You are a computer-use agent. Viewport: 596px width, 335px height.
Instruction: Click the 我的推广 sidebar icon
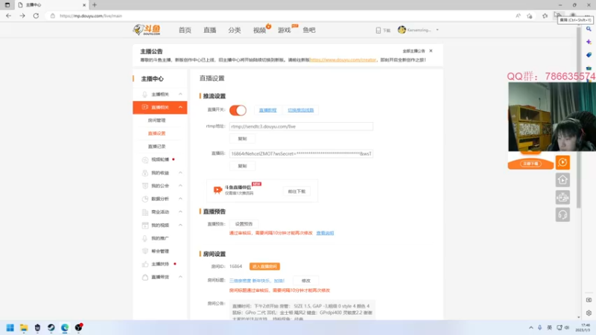pos(145,238)
